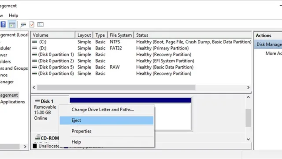
Task: Click the volume list horizontal scrollbar thumb
Action: 116,87
